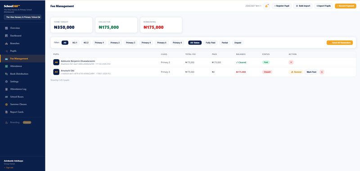Go to Branches in the sidebar
Viewport: 360px width, 171px height.
click(22, 44)
